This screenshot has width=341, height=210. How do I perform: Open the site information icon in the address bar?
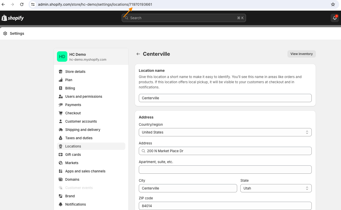[x=33, y=4]
